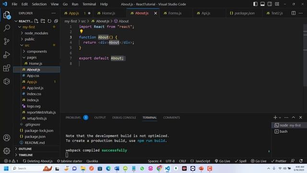This screenshot has height=173, width=307.
Task: Open README.md in the file tree
Action: [x=35, y=143]
